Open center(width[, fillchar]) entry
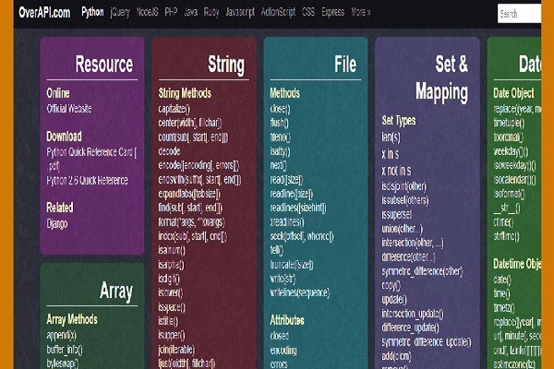 click(190, 123)
